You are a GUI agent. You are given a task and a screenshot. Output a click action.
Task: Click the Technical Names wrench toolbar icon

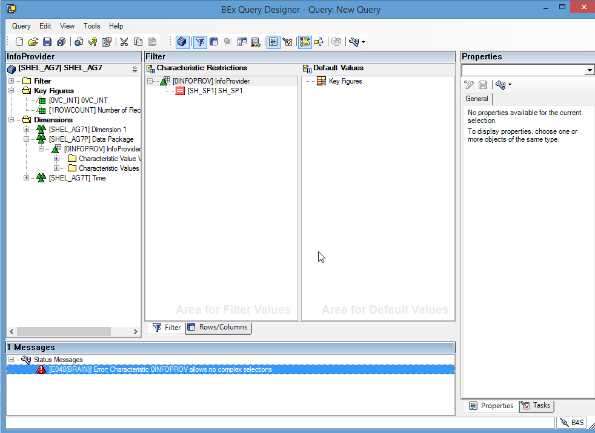[354, 42]
